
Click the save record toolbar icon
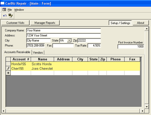pos(10,15)
